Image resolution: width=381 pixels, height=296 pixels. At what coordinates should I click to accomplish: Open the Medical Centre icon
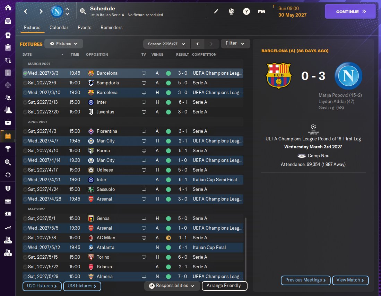coord(8,122)
